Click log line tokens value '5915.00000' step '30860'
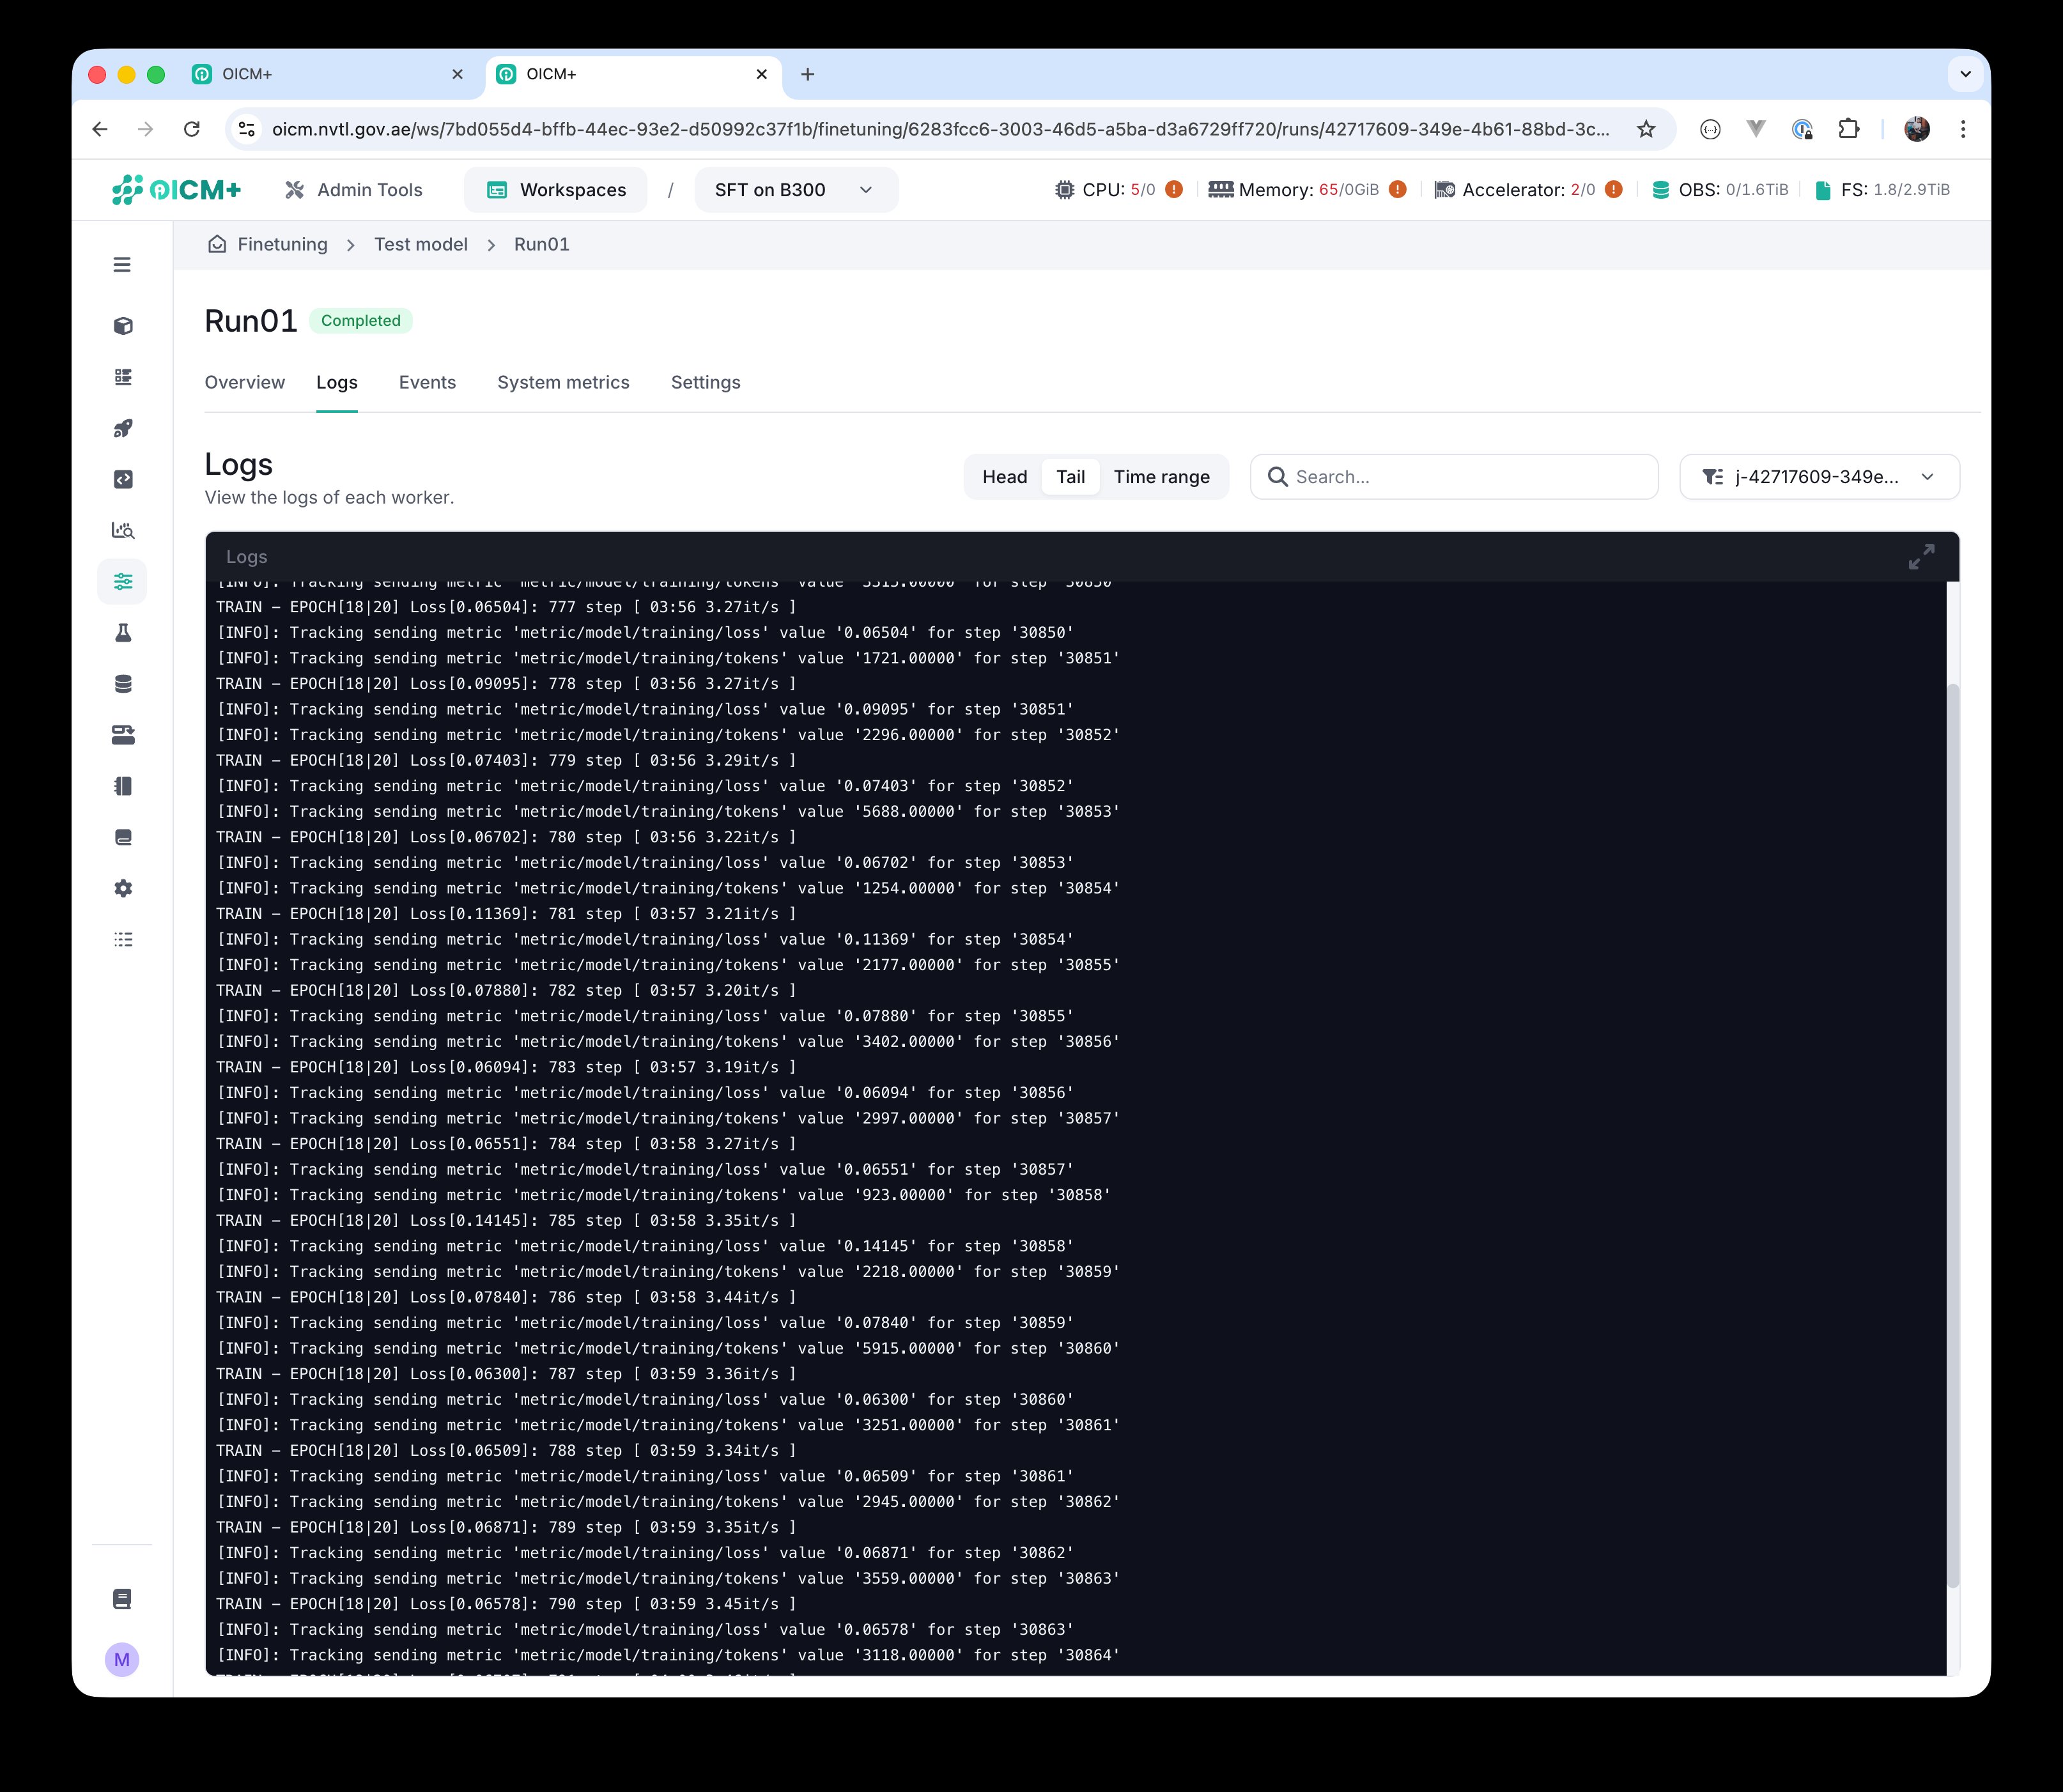The width and height of the screenshot is (2063, 1792). (668, 1348)
